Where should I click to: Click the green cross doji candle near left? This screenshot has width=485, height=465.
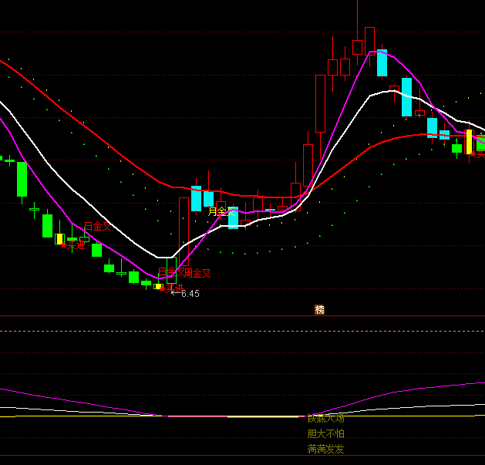pyautogui.click(x=34, y=209)
